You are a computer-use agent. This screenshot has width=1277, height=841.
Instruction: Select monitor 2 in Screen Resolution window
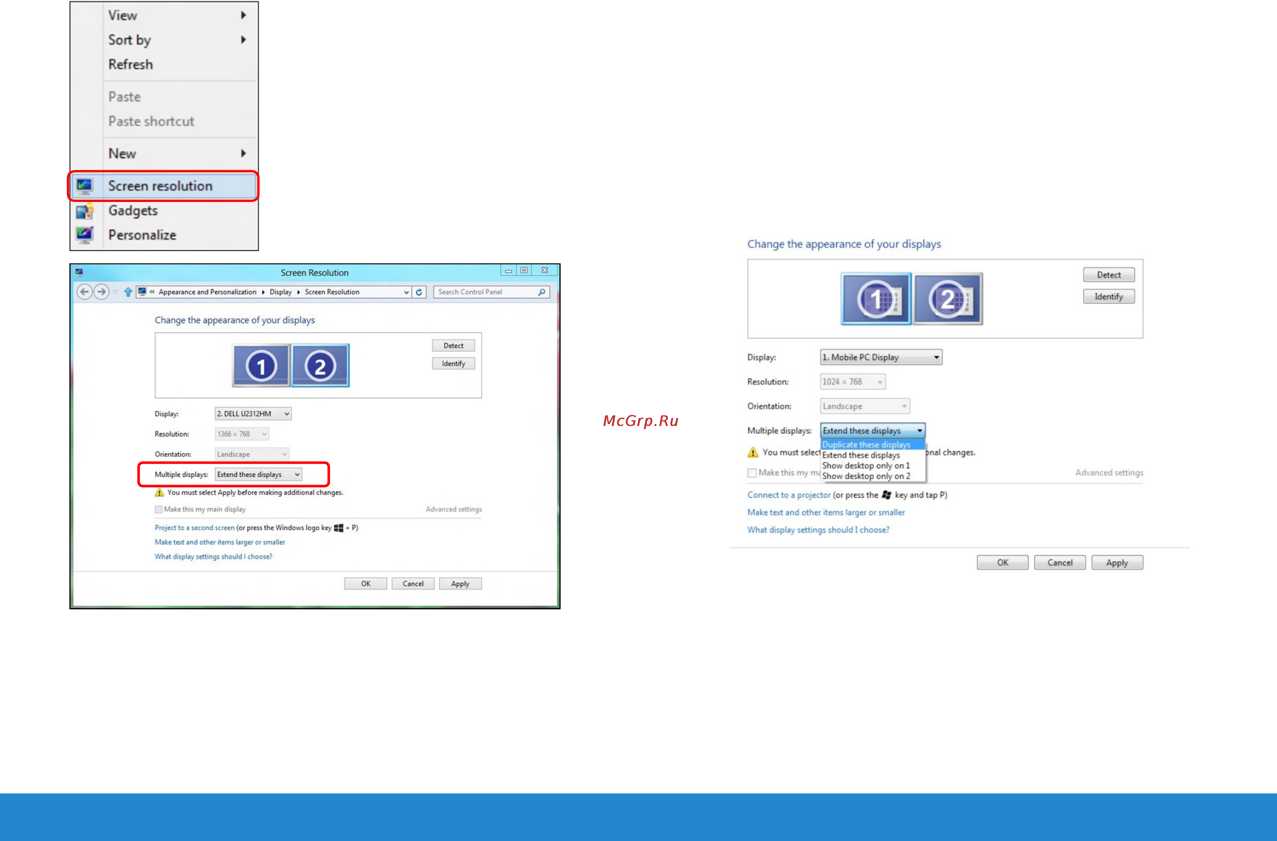pos(320,366)
